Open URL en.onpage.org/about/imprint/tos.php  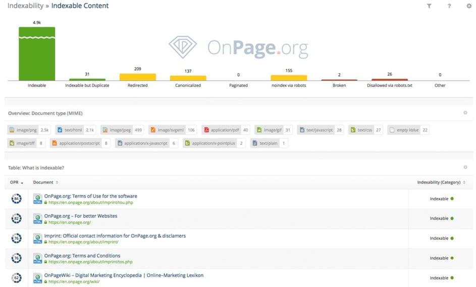tap(90, 262)
